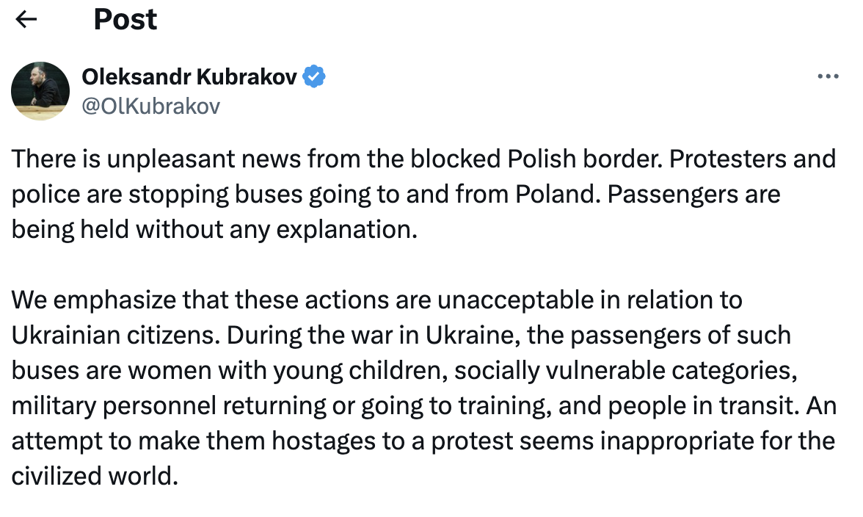
Task: Select the sentence 'Protesters and police are stopping buses'
Action: (423, 176)
